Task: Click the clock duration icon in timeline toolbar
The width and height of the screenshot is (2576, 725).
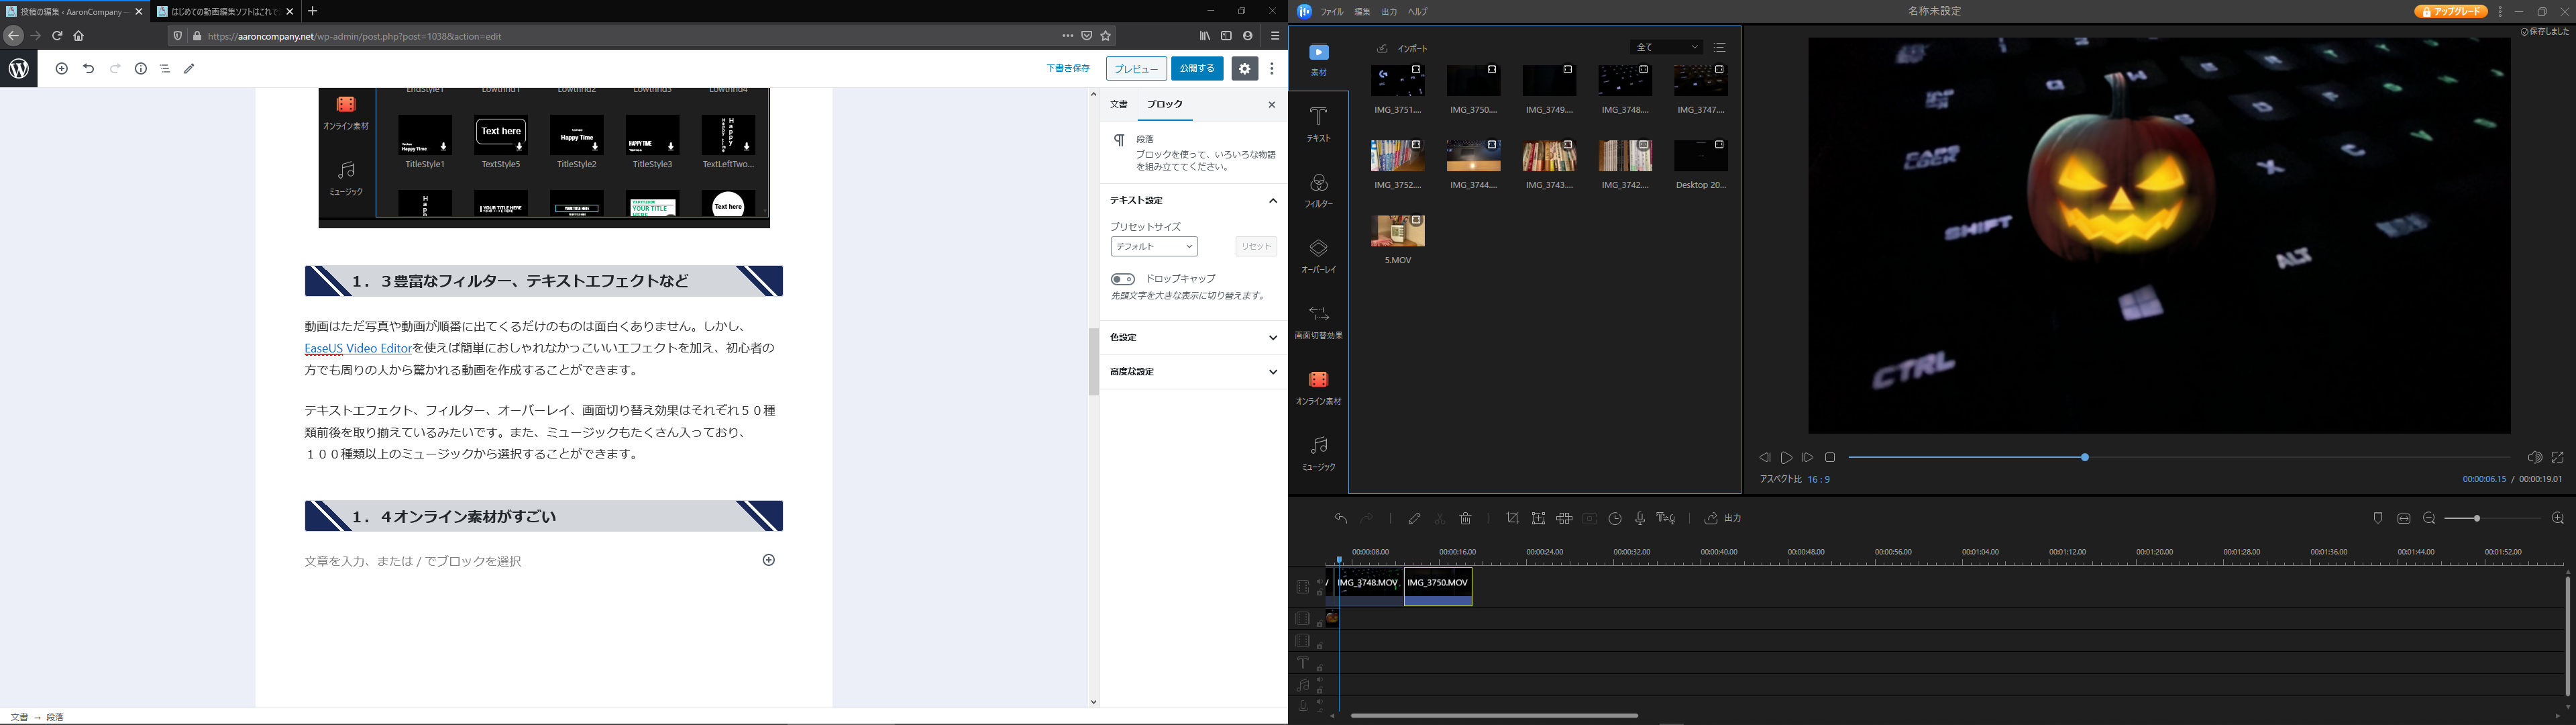Action: [1615, 518]
